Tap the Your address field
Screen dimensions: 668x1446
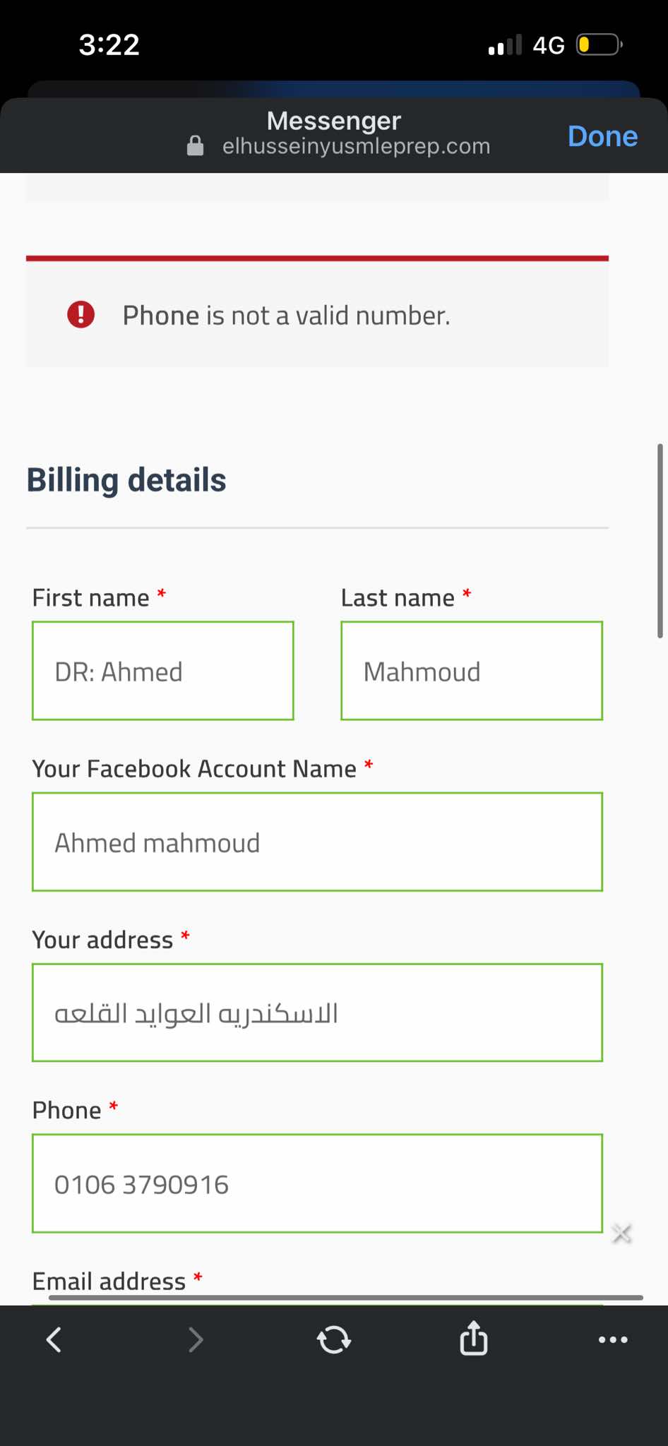(x=317, y=1012)
